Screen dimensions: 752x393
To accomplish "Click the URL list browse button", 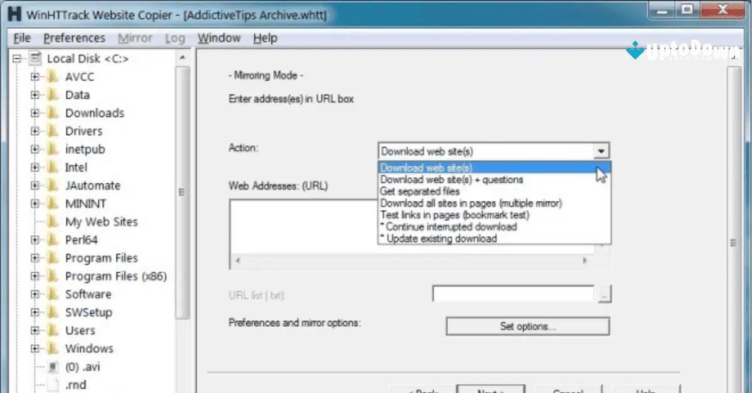I will (605, 293).
